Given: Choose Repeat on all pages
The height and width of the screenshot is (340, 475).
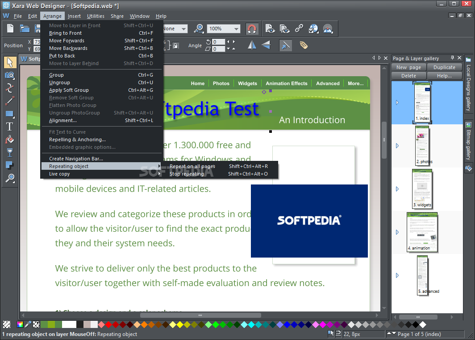Looking at the screenshot, I should pos(219,166).
